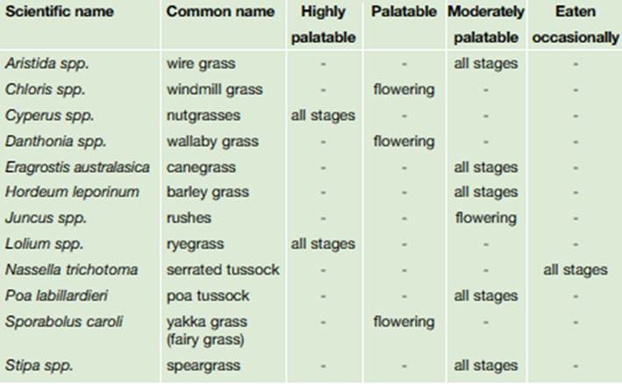
Task: Click the windmill grass cell
Action: 214,89
